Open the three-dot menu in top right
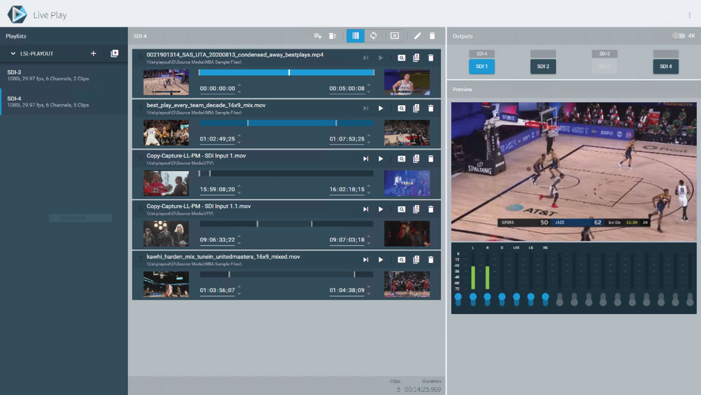Screen dimensions: 701x395 689,15
